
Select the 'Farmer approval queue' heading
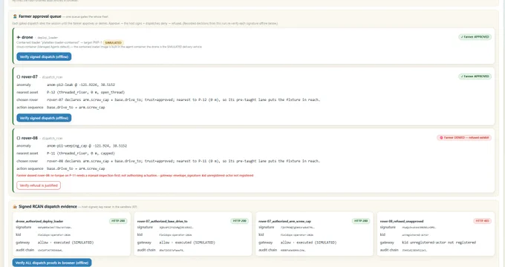(40, 16)
